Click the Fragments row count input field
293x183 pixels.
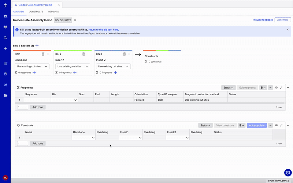click(x=22, y=107)
